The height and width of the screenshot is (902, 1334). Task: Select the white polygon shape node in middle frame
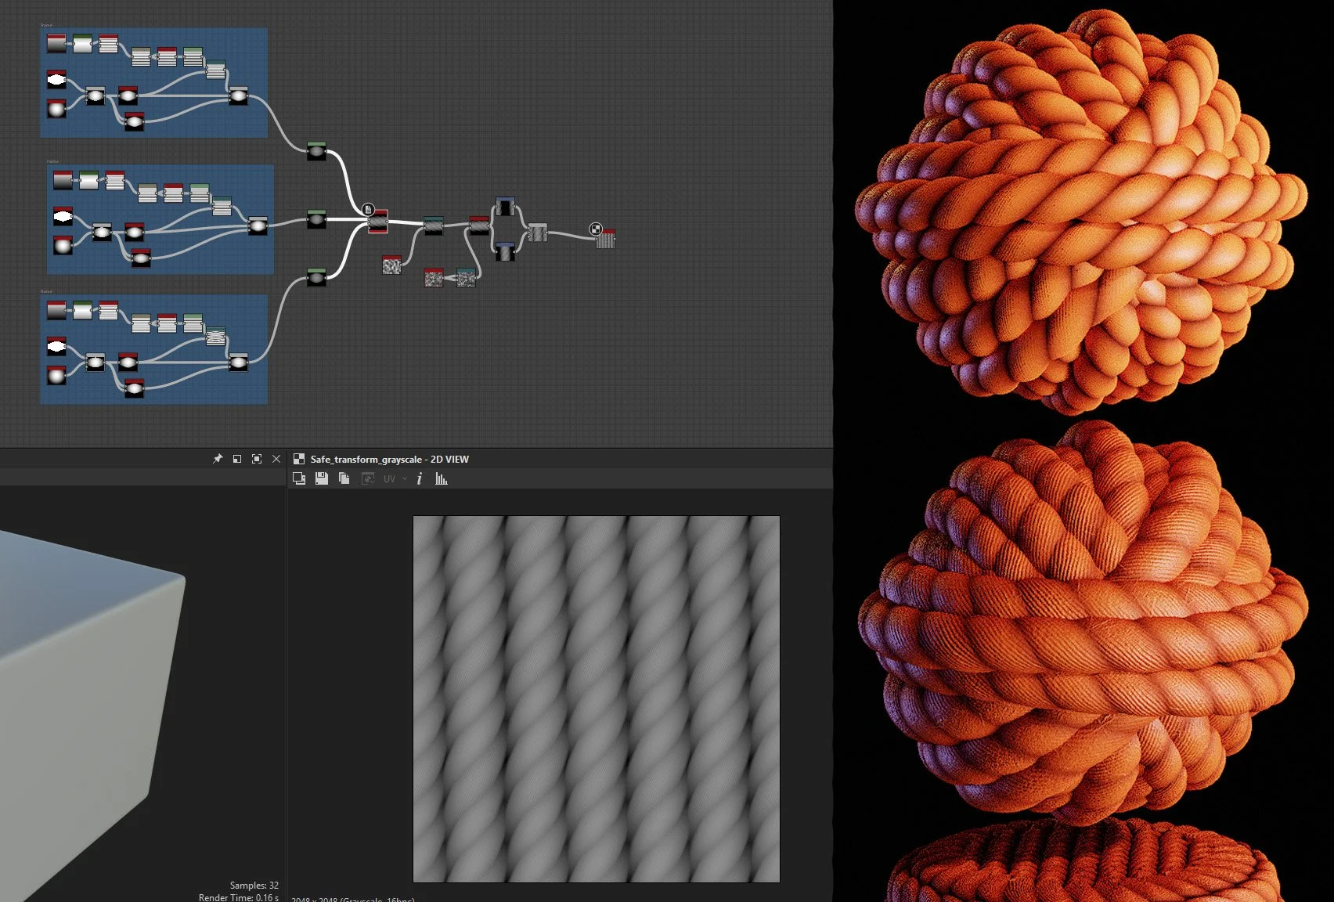(63, 215)
